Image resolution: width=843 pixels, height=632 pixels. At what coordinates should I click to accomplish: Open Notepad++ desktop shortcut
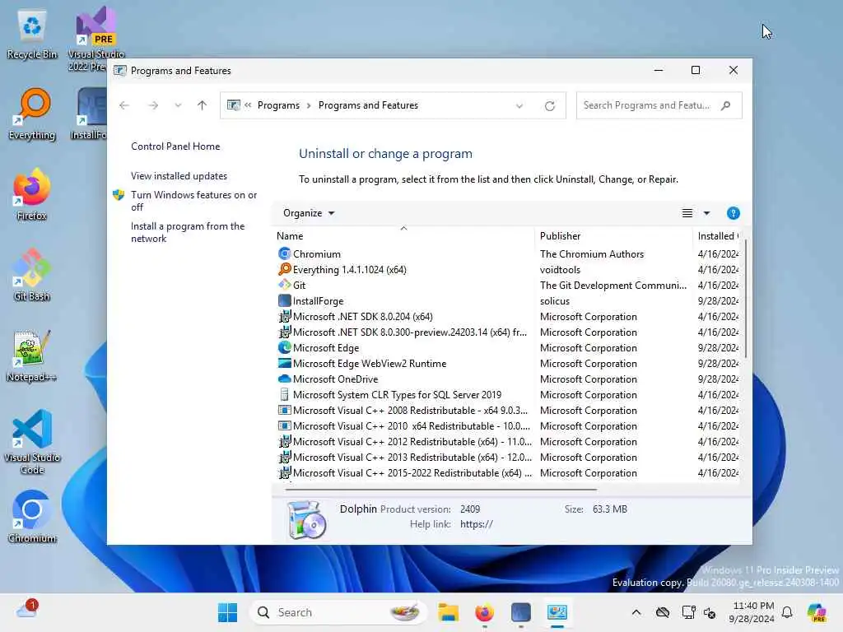click(32, 355)
